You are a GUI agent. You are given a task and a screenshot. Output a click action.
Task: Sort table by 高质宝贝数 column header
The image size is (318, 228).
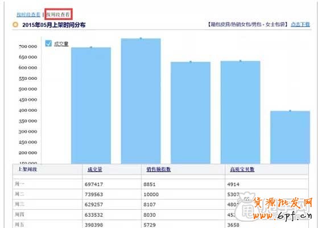coord(242,169)
